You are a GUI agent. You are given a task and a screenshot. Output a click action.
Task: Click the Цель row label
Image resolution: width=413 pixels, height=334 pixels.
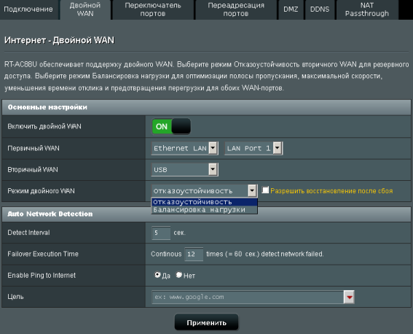[15, 297]
